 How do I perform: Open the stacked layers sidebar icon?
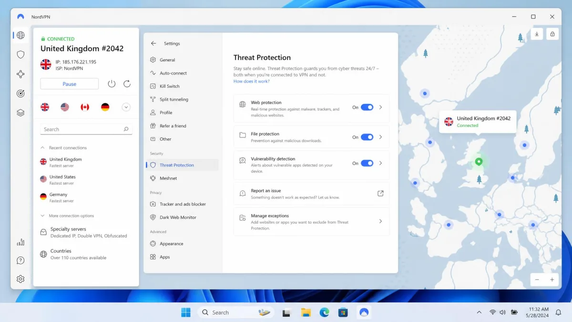[x=20, y=113]
